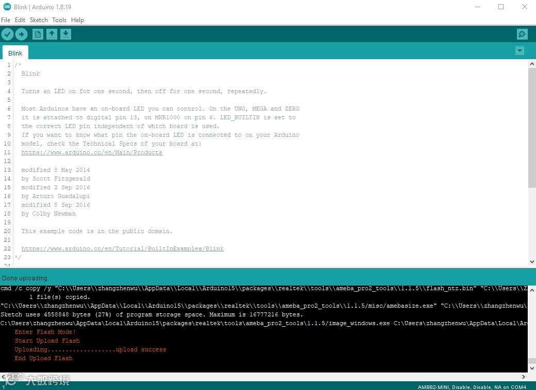Open the Help menu
This screenshot has width=536, height=390.
click(77, 20)
